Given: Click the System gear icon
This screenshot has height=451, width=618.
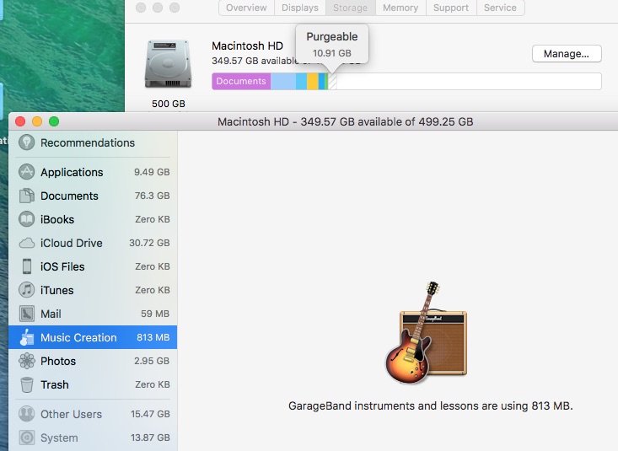Looking at the screenshot, I should pos(26,438).
